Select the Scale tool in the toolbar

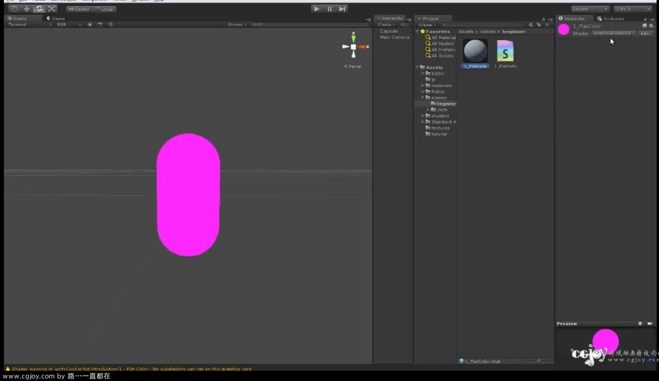click(52, 9)
